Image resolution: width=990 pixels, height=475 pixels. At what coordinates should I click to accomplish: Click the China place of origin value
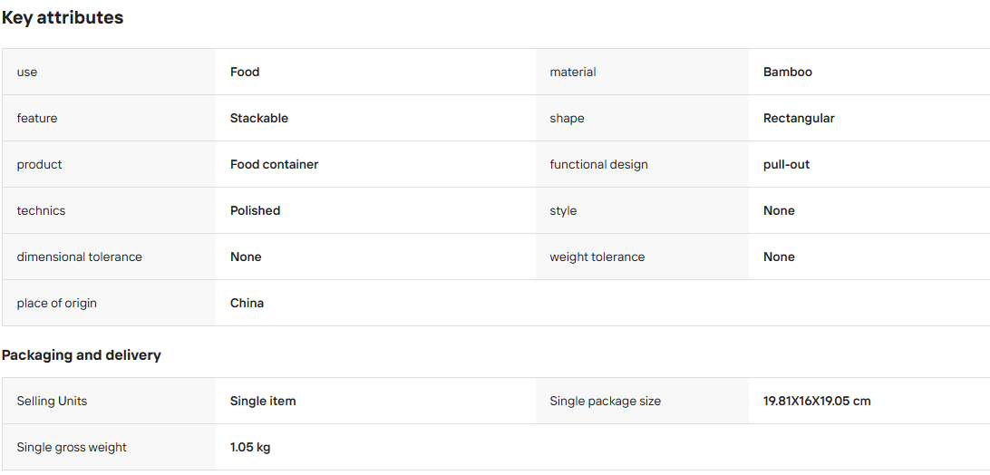247,303
